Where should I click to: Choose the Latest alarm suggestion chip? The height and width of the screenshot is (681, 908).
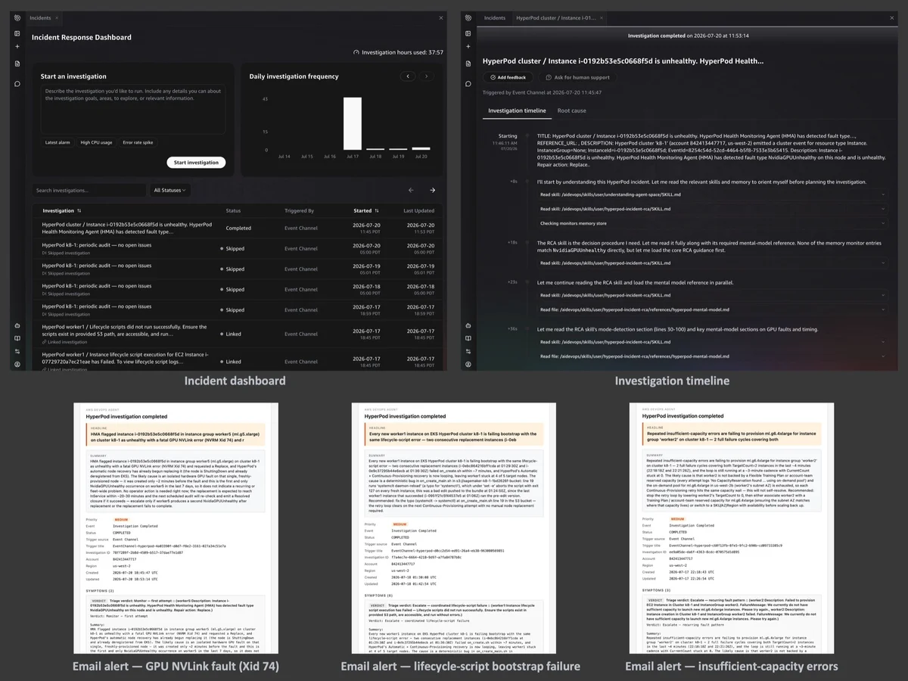58,142
